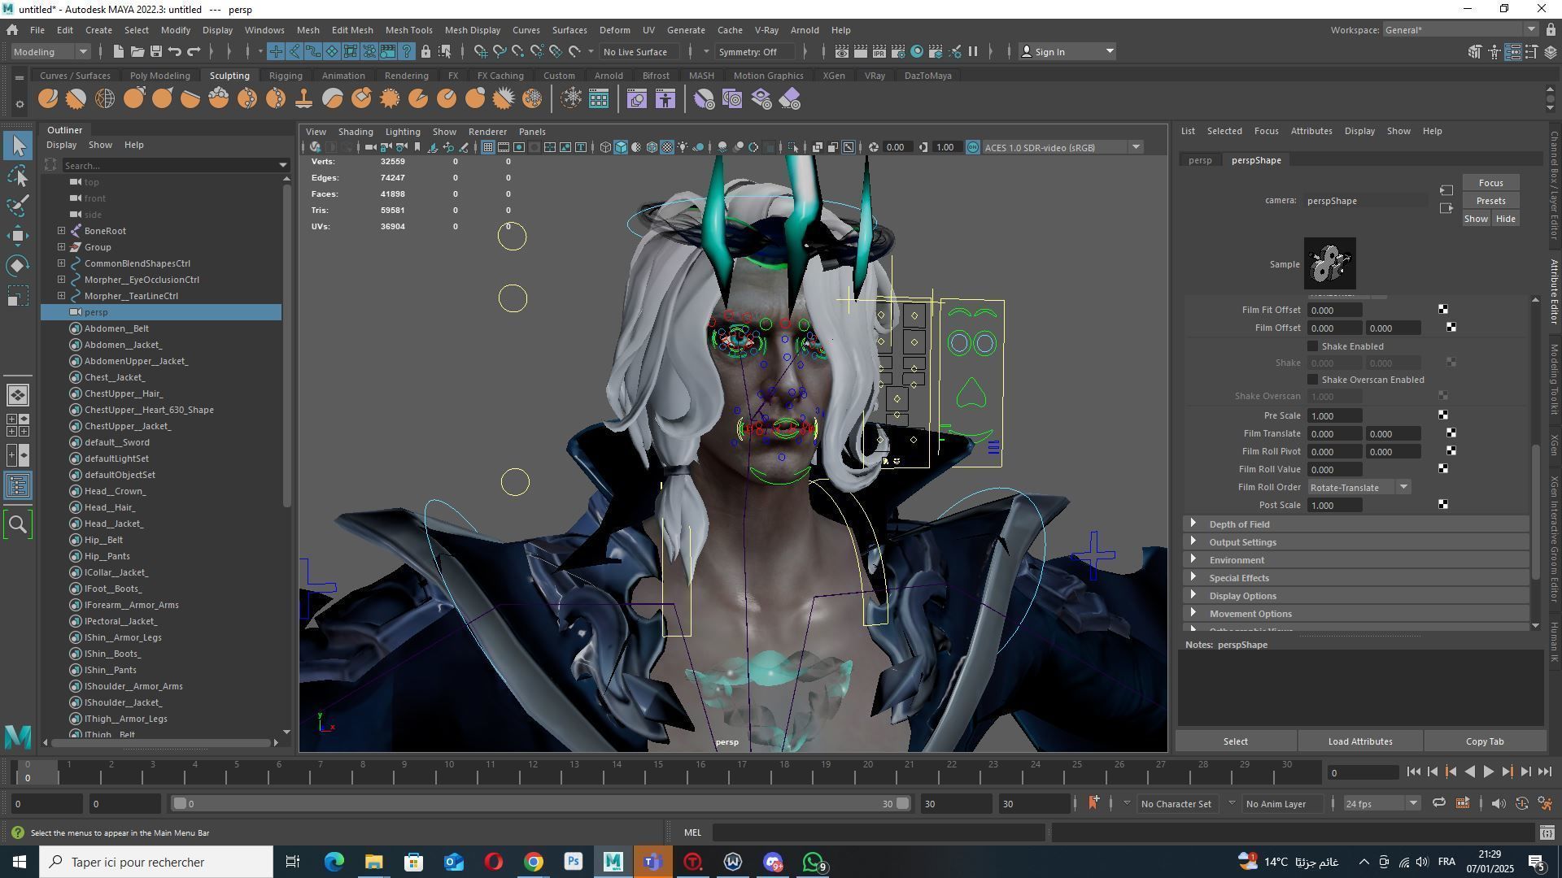
Task: Toggle smooth shade all in viewport toolbar
Action: pyautogui.click(x=621, y=147)
